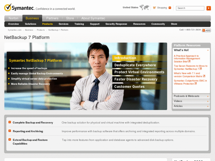Image resolution: width=215 pixels, height=161 pixels.
Task: Go to the Training menu item
Action: click(79, 24)
